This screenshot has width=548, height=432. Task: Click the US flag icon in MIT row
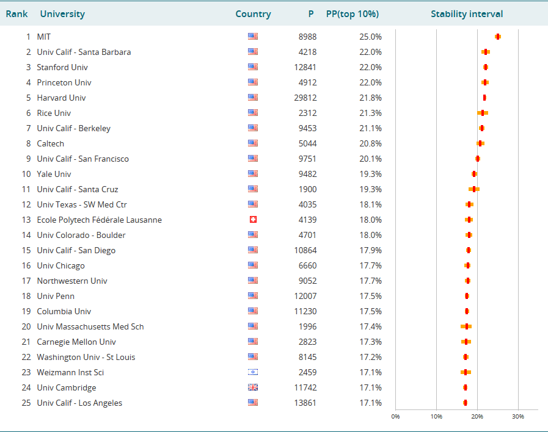click(253, 36)
